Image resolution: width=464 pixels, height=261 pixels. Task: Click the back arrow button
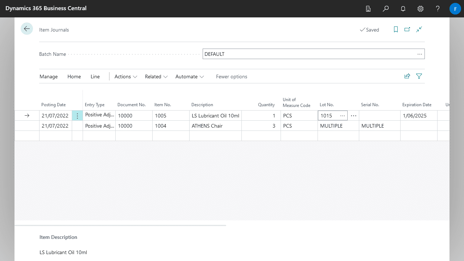tap(27, 29)
